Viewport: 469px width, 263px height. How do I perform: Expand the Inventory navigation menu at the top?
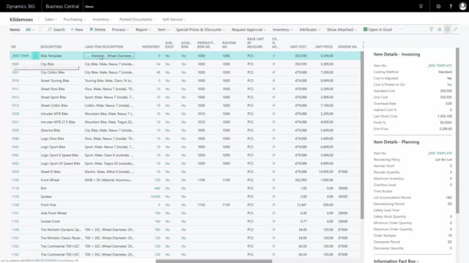tap(102, 20)
